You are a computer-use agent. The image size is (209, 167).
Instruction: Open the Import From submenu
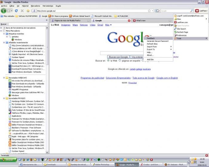(158, 47)
